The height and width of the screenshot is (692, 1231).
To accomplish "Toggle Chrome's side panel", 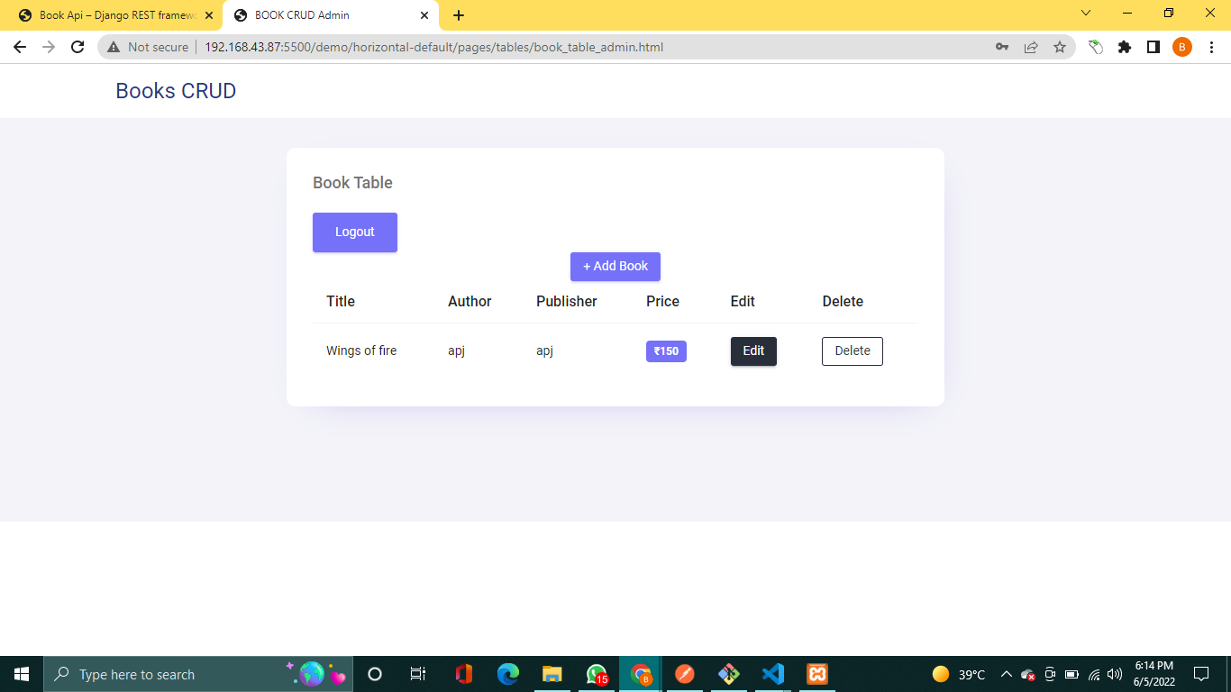I will tap(1153, 46).
